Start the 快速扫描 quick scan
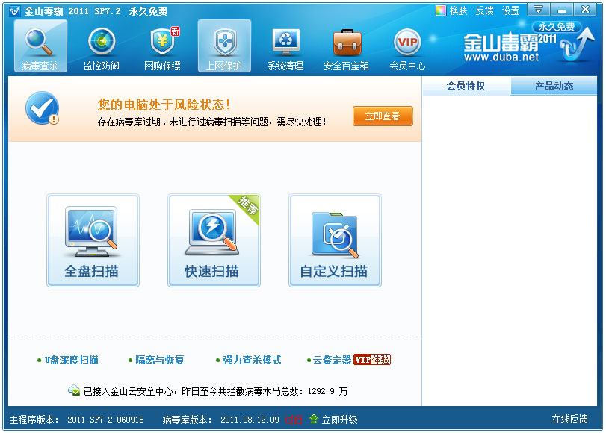This screenshot has width=606, height=433. (214, 240)
